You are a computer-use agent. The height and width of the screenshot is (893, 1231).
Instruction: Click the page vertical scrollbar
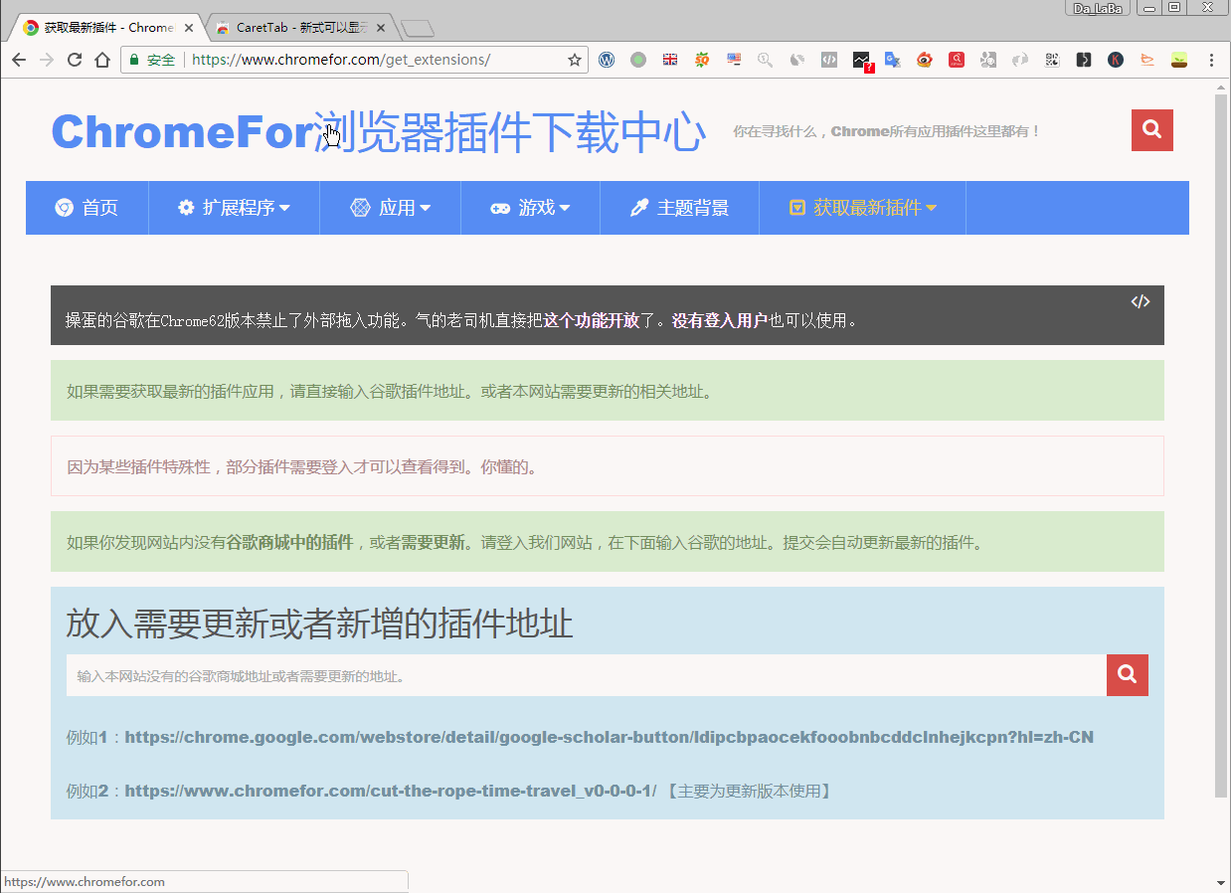pos(1221,446)
